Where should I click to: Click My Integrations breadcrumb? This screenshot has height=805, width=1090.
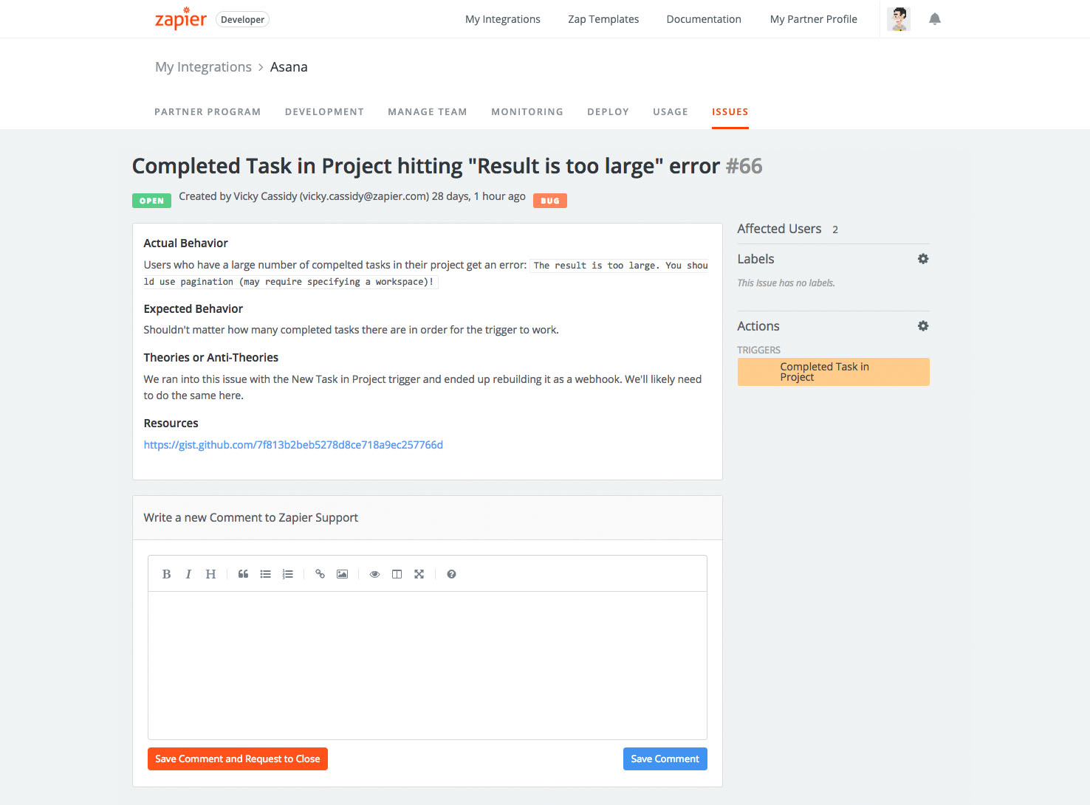pos(203,67)
